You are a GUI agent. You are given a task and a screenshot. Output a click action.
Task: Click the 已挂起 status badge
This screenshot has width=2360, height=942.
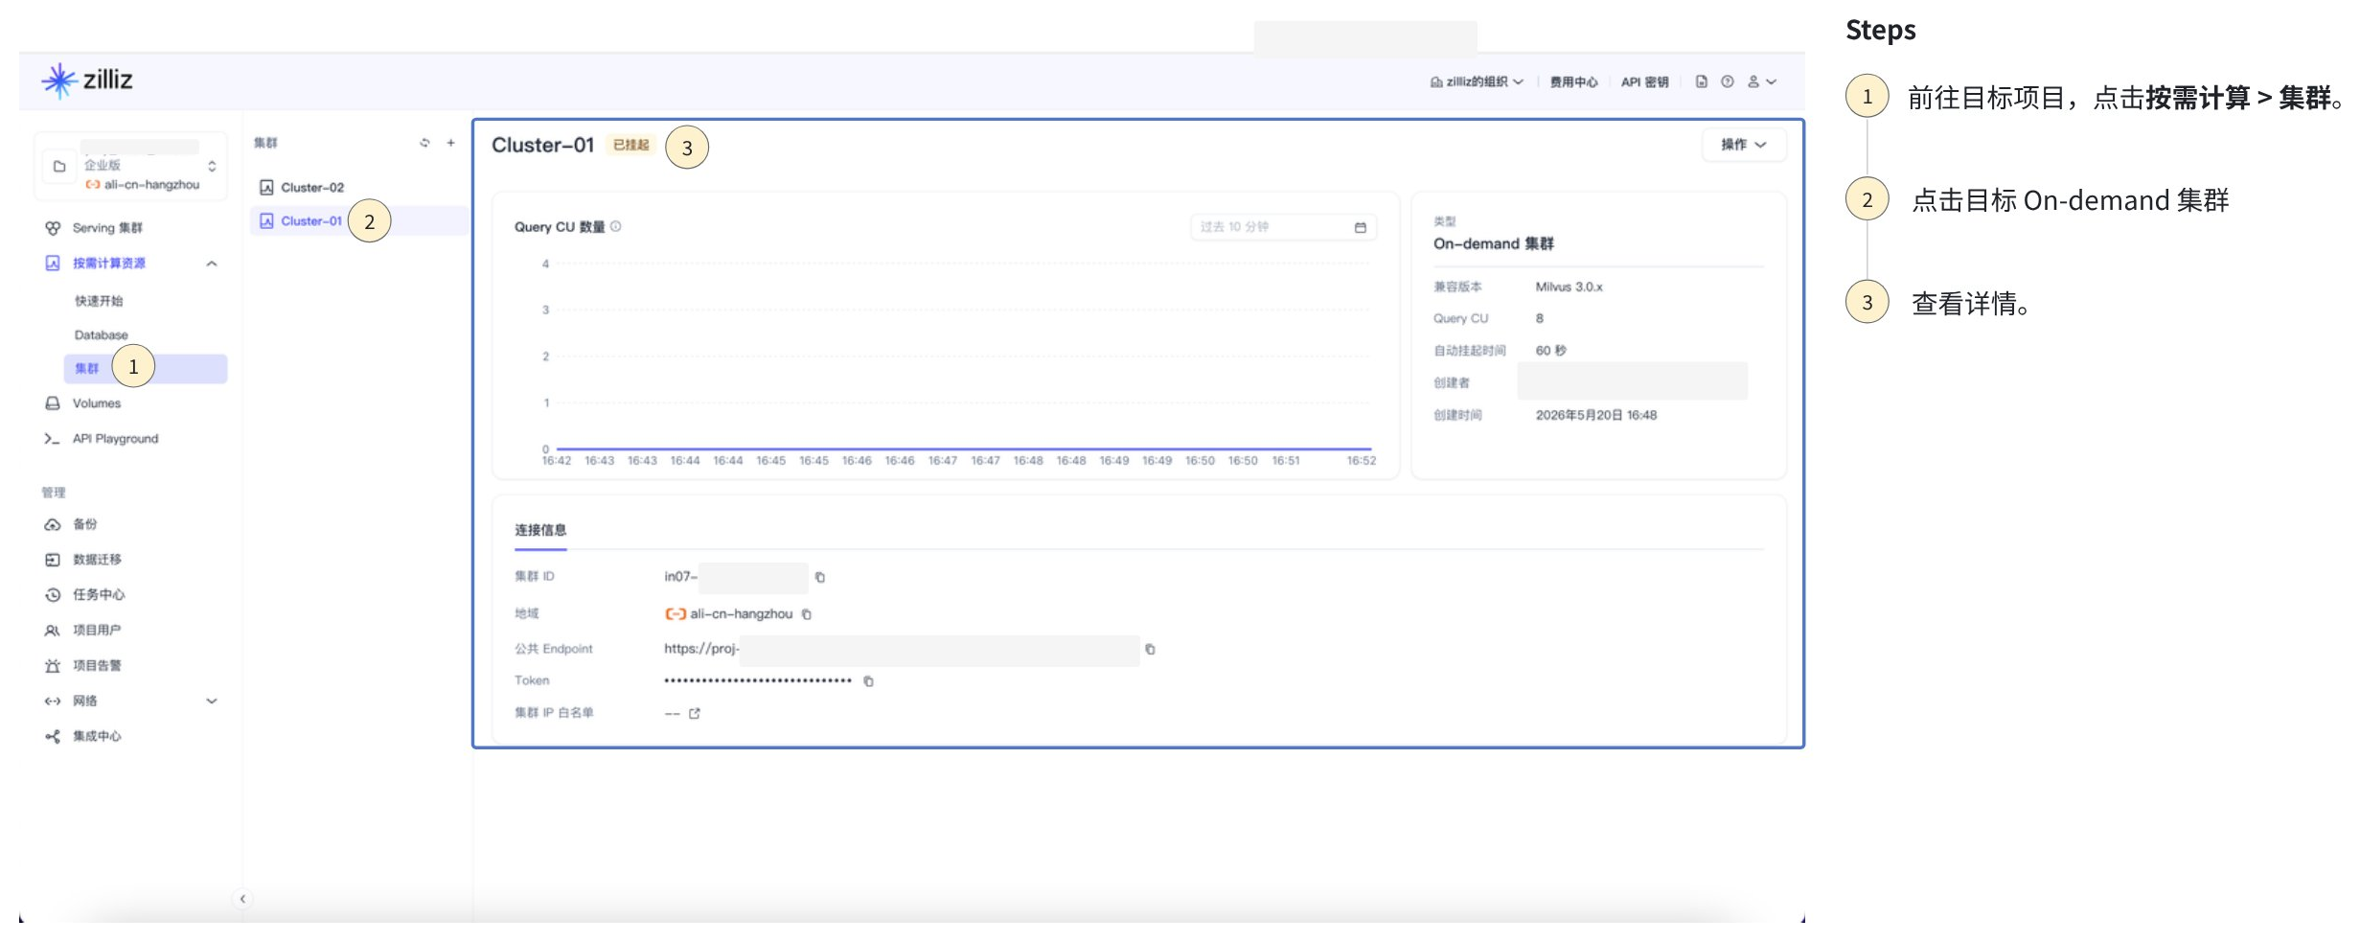[x=630, y=145]
